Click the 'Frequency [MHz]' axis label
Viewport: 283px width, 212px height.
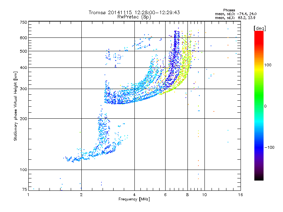coord(134,199)
